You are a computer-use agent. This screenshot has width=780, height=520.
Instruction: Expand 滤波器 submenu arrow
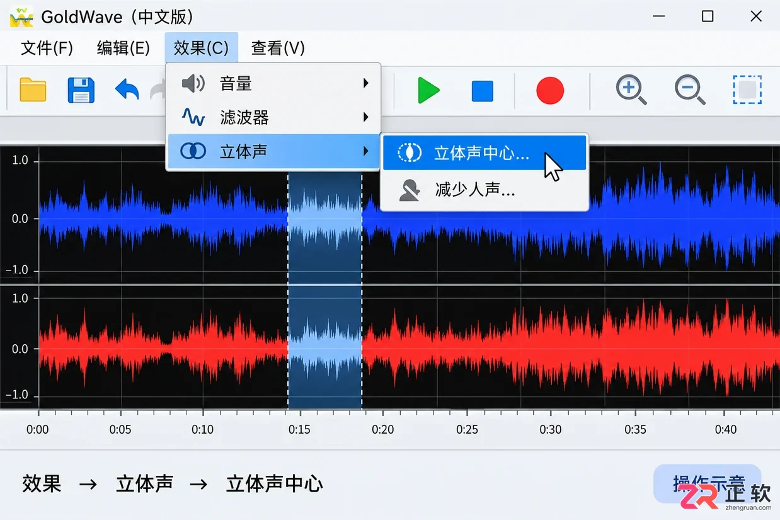pos(365,117)
